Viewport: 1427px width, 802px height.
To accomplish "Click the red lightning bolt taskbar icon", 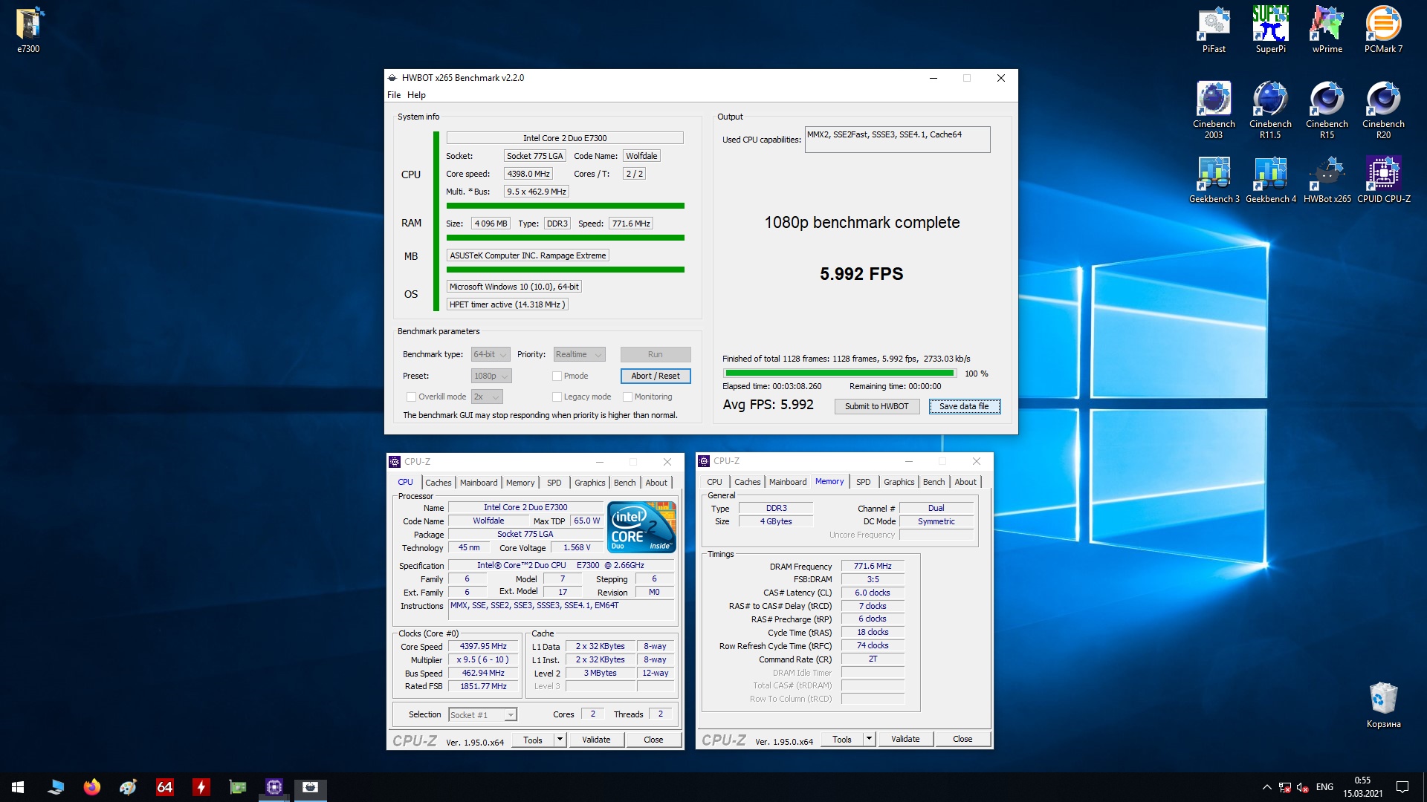I will [x=201, y=787].
